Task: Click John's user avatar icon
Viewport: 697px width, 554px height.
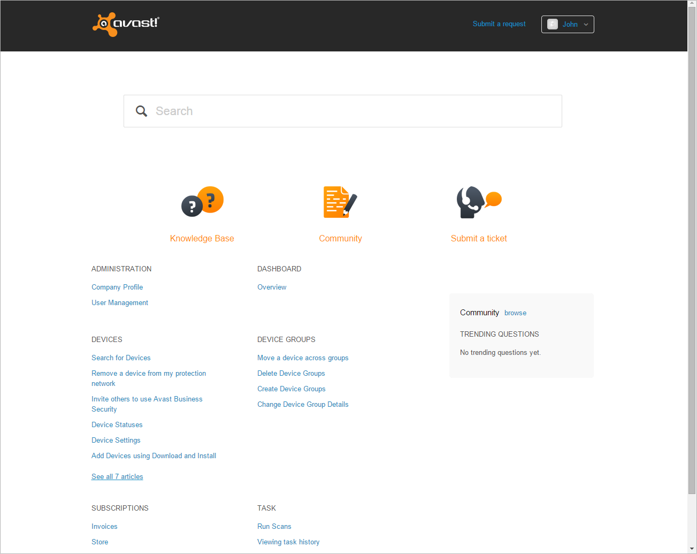Action: [553, 24]
